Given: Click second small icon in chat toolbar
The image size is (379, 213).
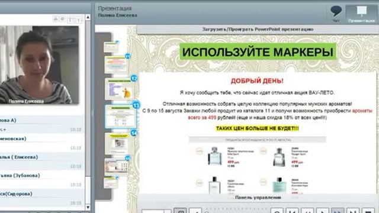Looking at the screenshot, I should (x=62, y=19).
